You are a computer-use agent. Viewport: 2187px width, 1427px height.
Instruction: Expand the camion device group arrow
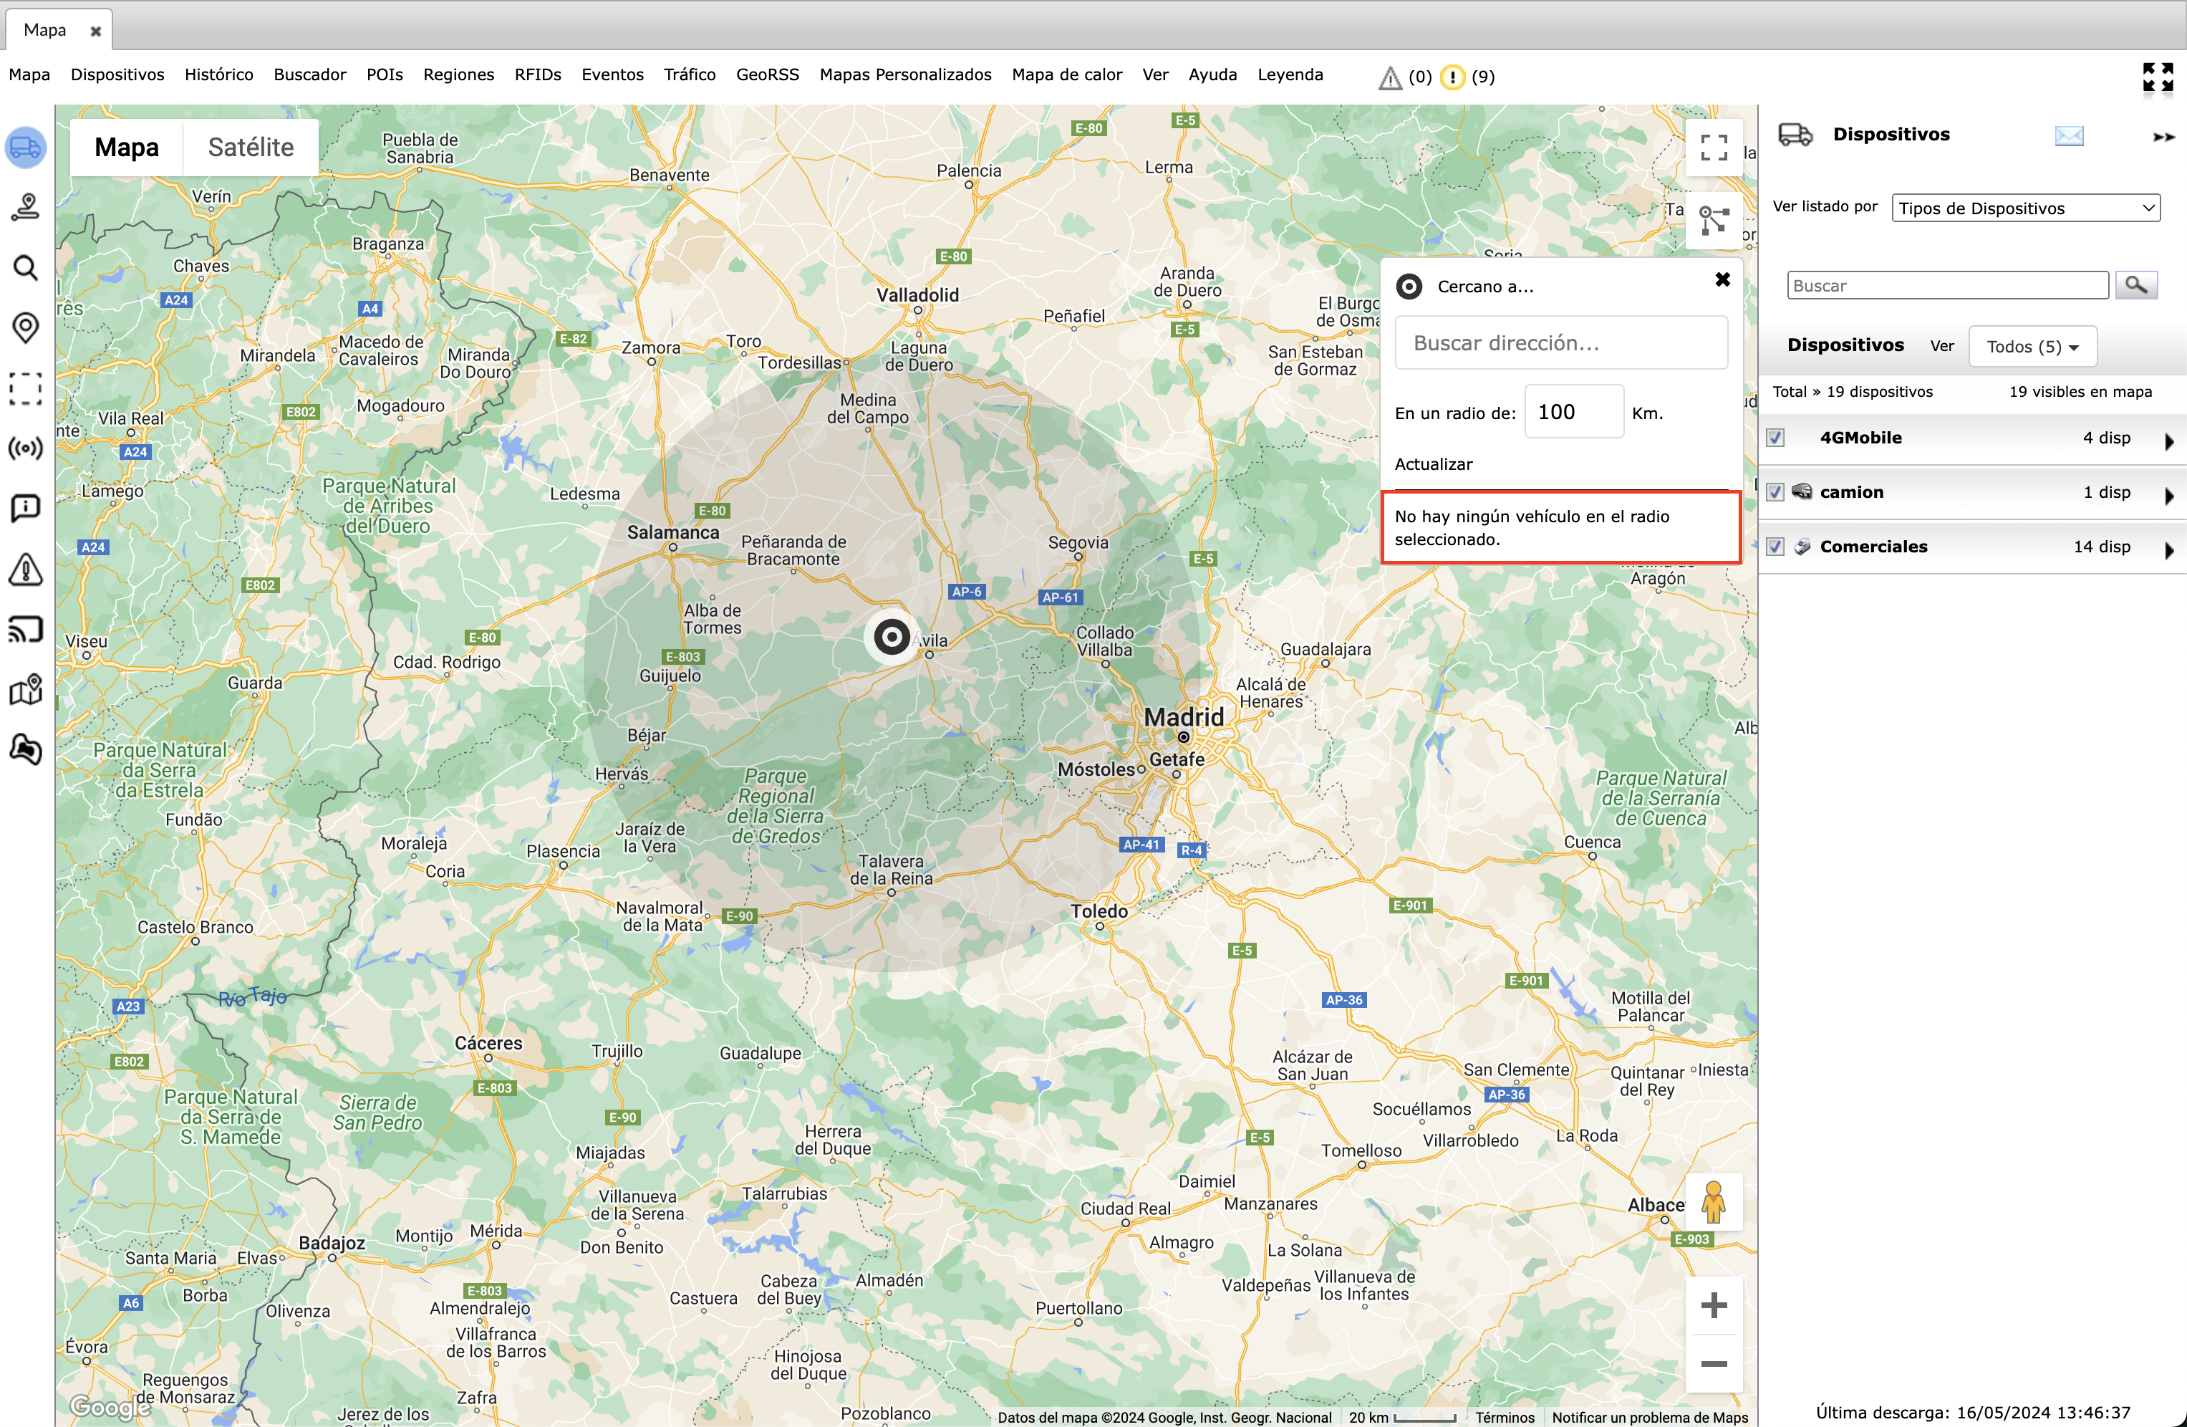tap(2168, 495)
